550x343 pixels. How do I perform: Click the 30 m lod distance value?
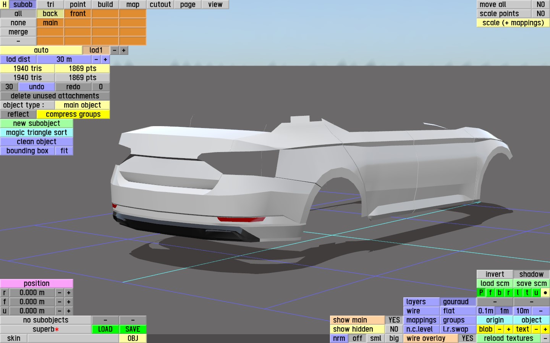point(64,59)
